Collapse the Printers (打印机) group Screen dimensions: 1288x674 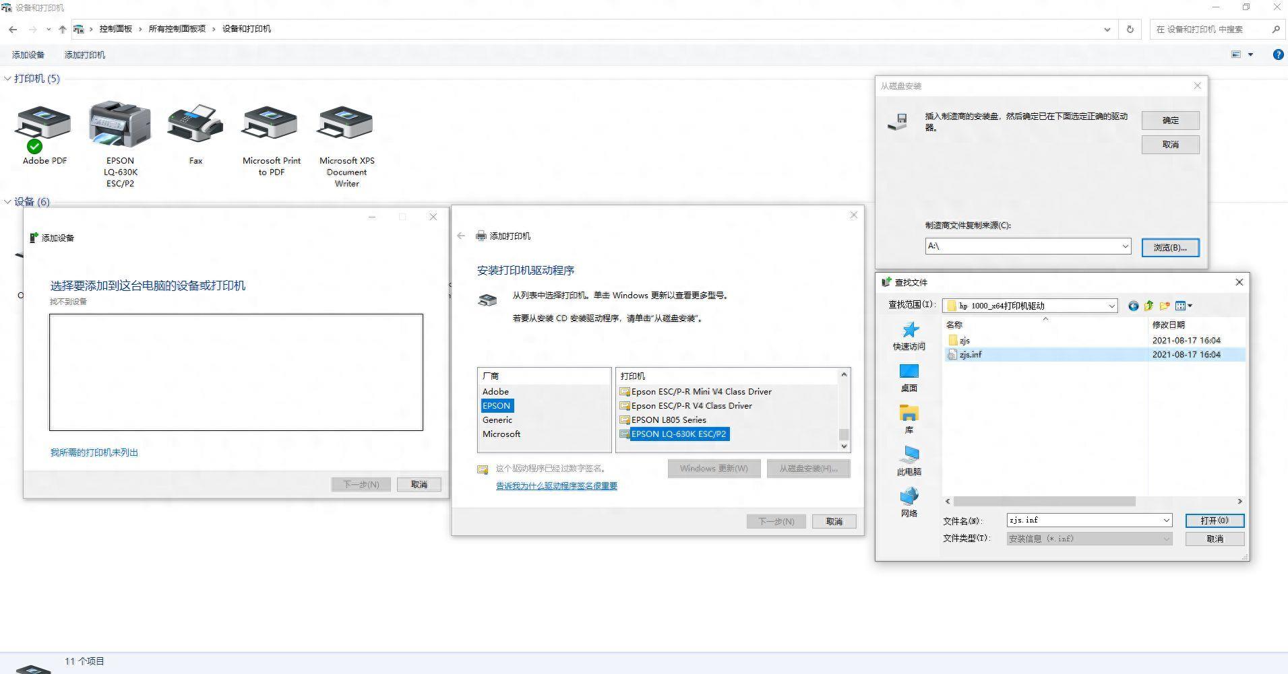[7, 79]
